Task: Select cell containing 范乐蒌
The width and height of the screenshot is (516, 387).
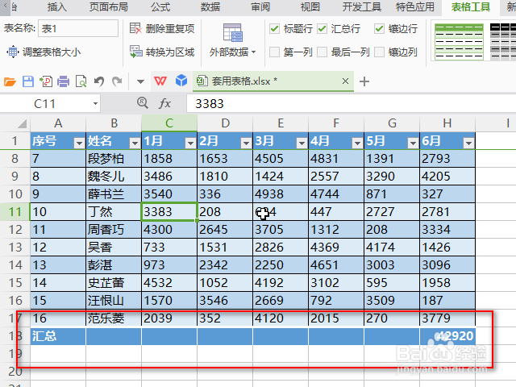Action: 114,318
